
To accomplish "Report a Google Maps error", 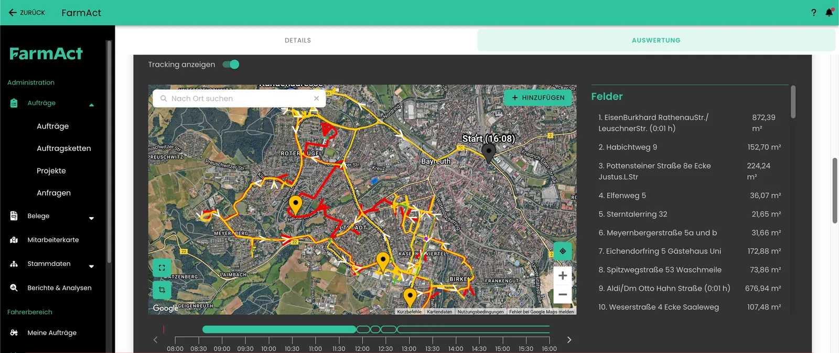I will pos(541,312).
